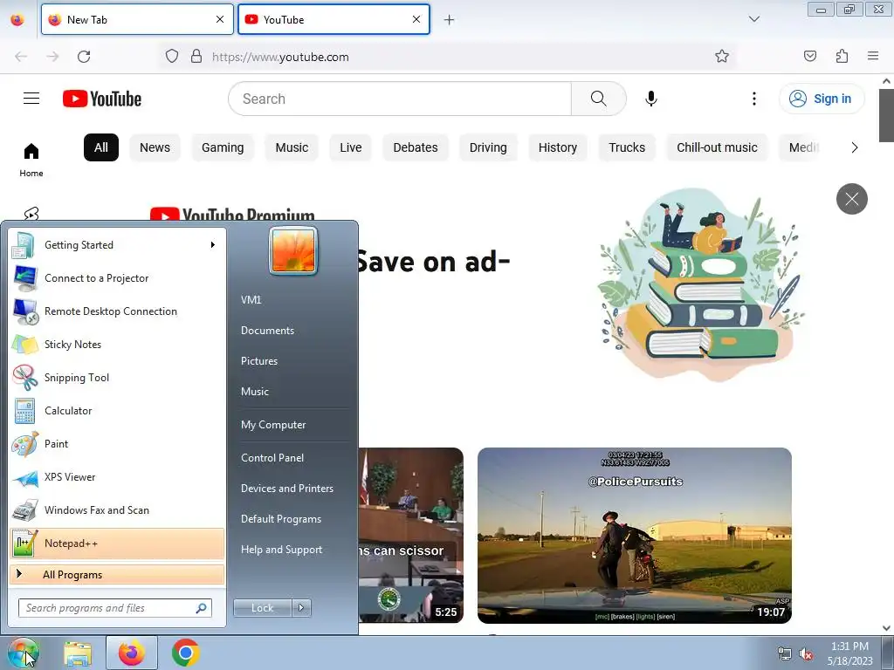Close the New Tab tab
Image resolution: width=894 pixels, height=670 pixels.
click(220, 19)
